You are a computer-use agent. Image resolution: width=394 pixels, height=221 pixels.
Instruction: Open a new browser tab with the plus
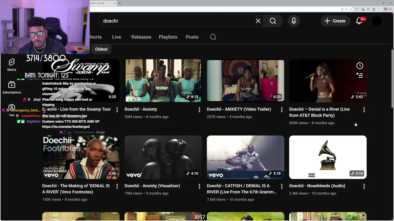pyautogui.click(x=120, y=3)
